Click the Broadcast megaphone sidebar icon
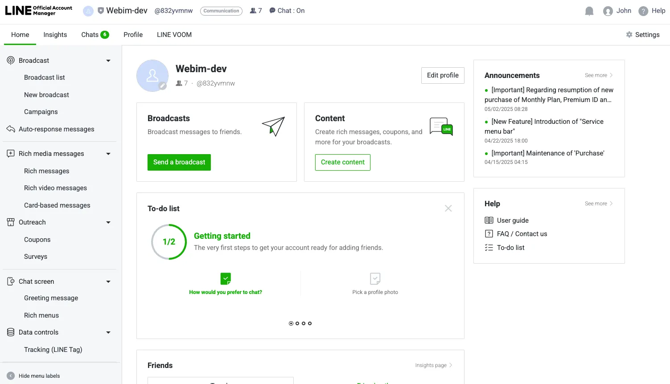 (x=11, y=61)
